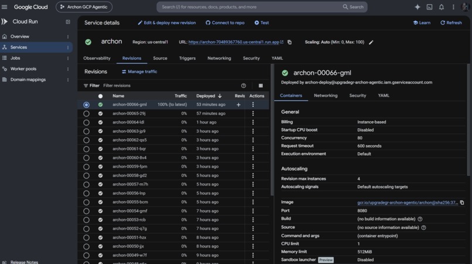Click Edit & deploy new revision
Viewport: 472px width, 264px height.
point(167,23)
